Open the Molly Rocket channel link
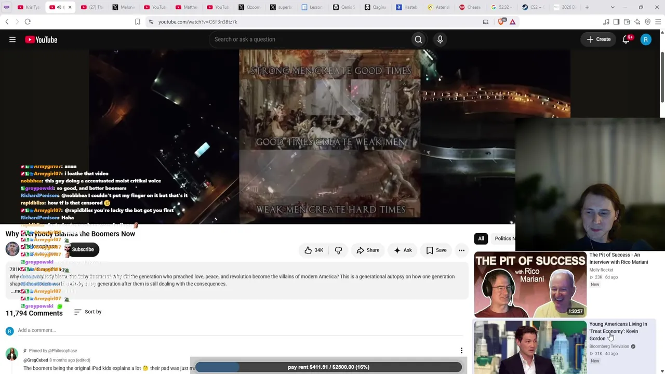The width and height of the screenshot is (665, 374). tap(601, 270)
